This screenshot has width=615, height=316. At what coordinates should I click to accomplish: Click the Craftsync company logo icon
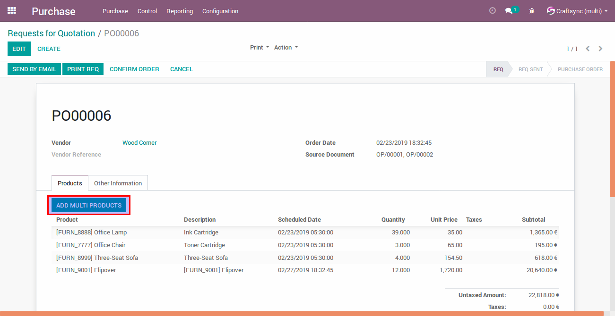pyautogui.click(x=551, y=10)
